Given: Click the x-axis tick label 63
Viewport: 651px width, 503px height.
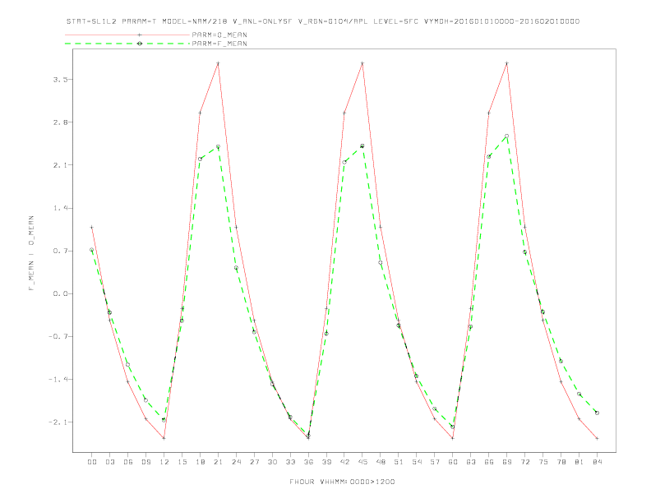Looking at the screenshot, I should coord(471,462).
